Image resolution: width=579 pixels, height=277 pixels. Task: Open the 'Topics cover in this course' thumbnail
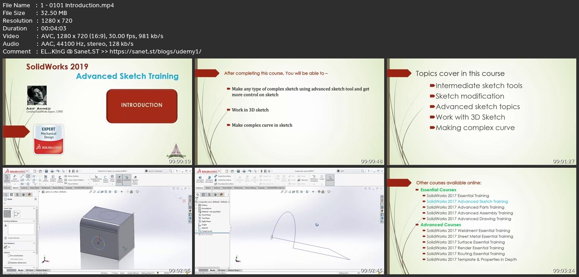click(482, 112)
